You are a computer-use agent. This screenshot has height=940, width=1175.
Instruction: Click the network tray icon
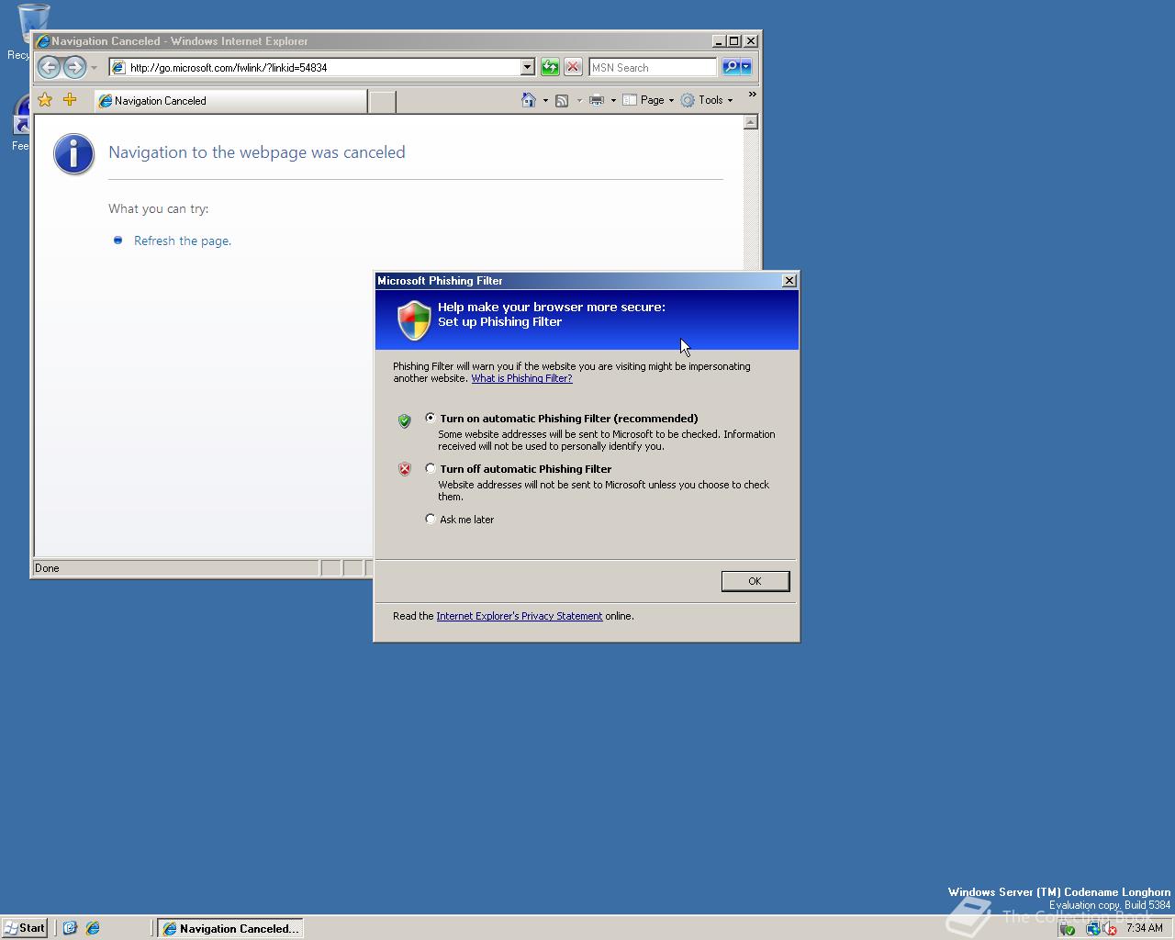(x=1091, y=928)
